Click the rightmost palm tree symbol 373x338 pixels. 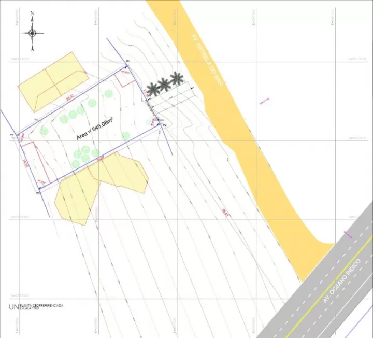[177, 79]
